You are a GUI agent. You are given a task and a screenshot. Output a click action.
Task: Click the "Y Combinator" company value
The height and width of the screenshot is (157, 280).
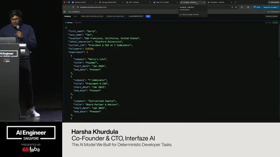[98, 80]
